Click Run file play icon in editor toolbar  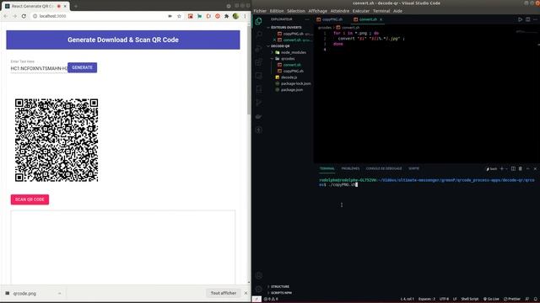click(520, 19)
